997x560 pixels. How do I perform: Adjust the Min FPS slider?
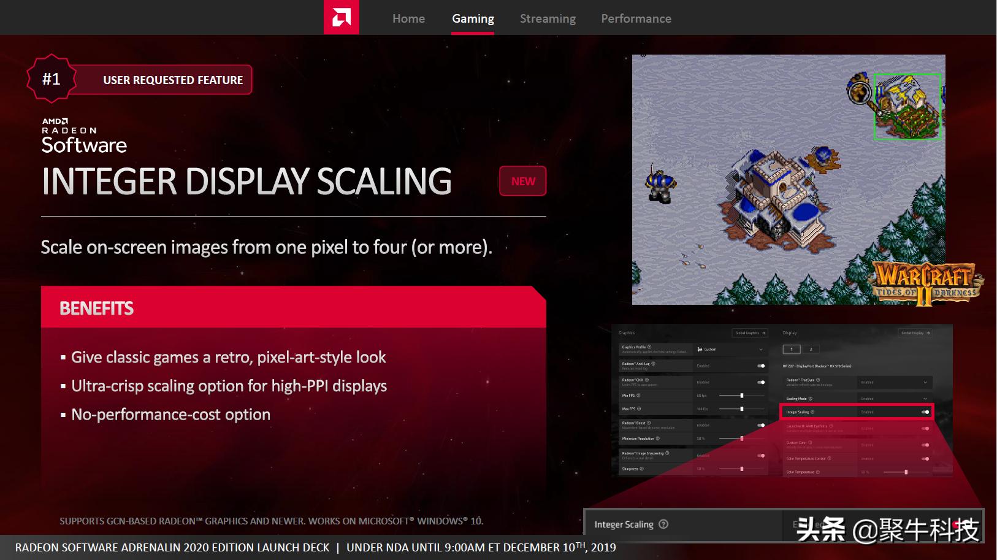click(741, 396)
